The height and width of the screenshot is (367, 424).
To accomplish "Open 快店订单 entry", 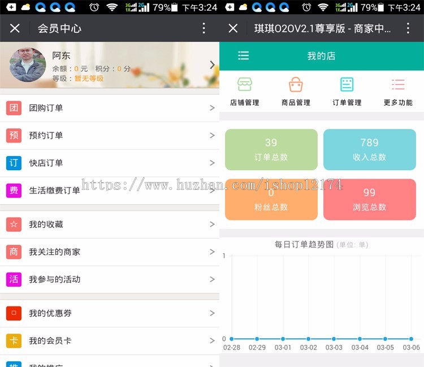I will (110, 163).
